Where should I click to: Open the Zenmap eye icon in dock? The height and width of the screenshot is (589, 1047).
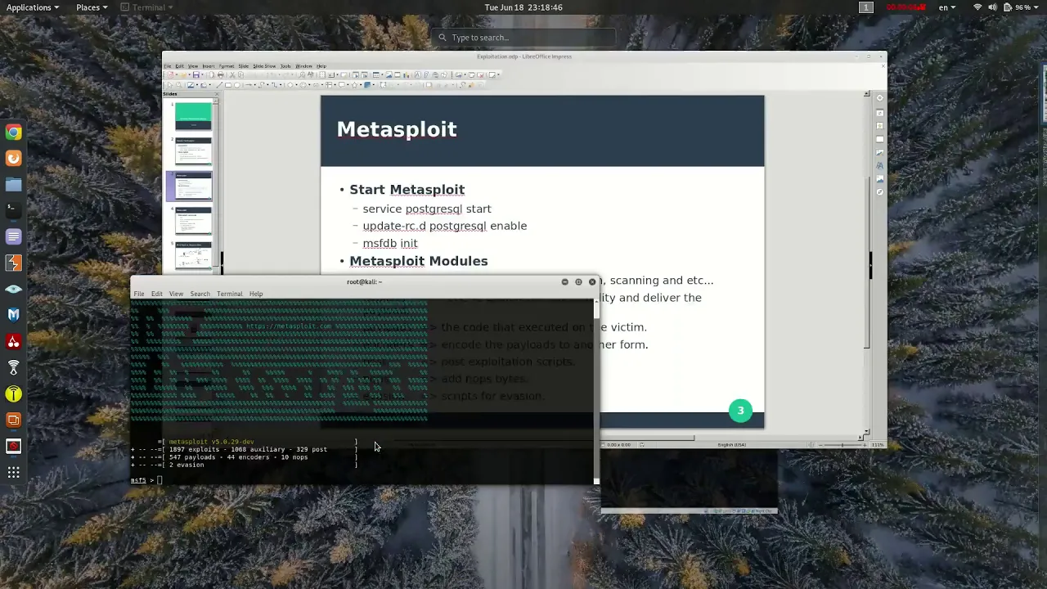[x=13, y=289]
